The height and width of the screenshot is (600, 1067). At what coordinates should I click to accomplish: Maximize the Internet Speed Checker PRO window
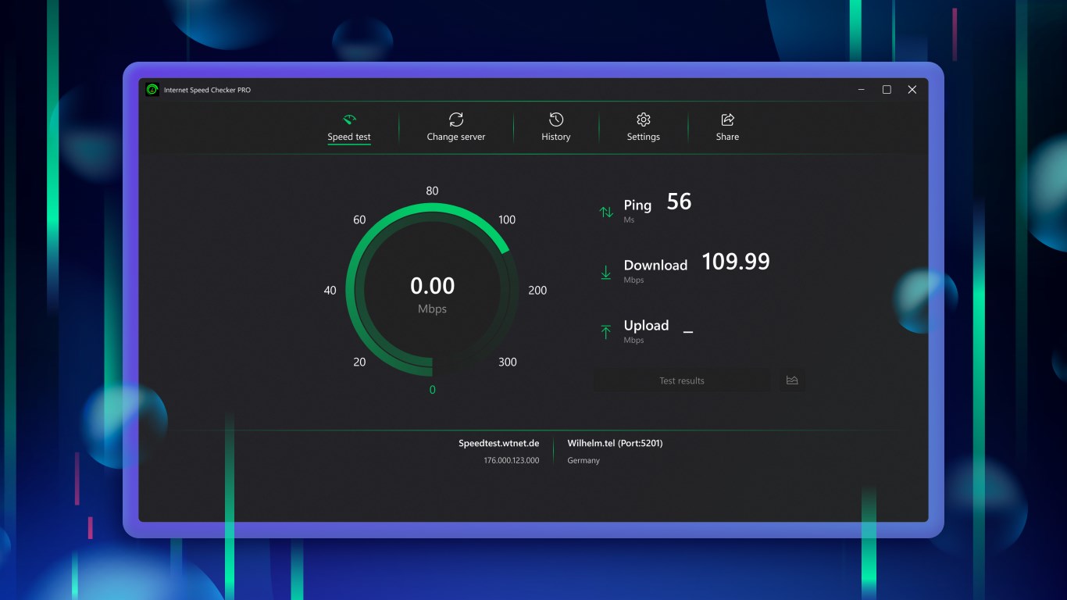click(887, 90)
